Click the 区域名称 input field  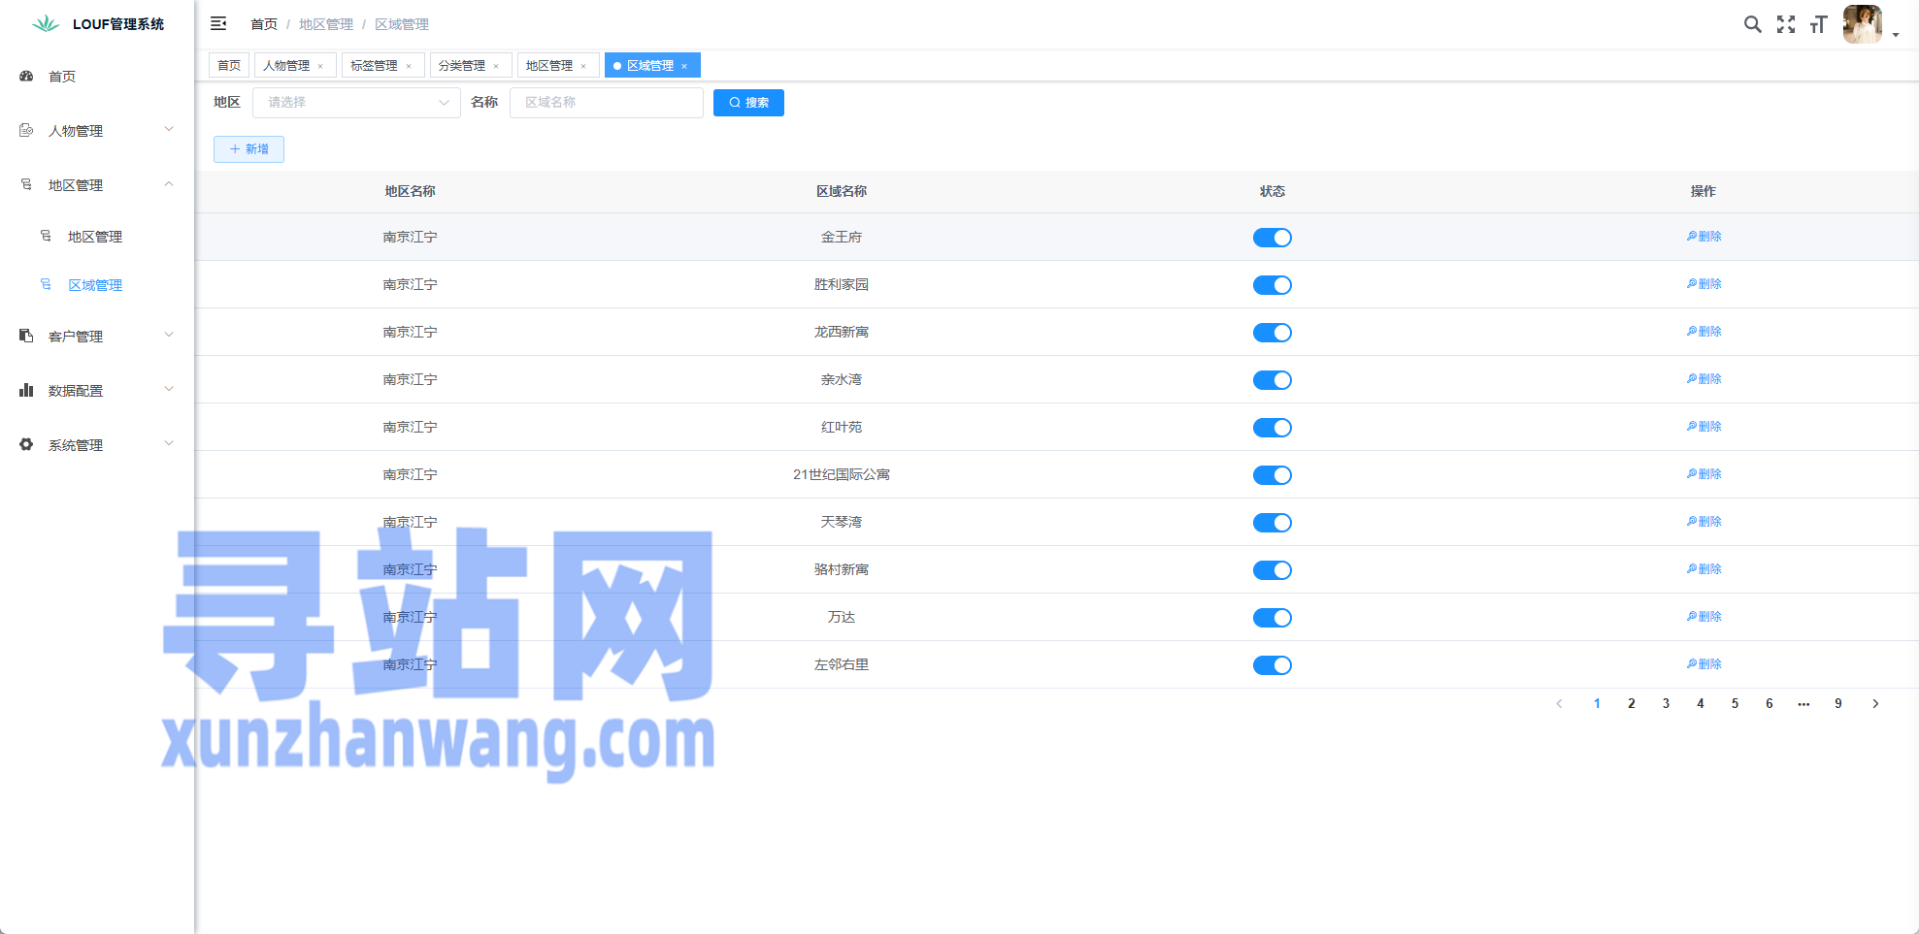(606, 103)
